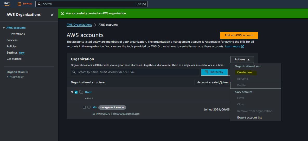Click the Root organizational unit folder icon

pyautogui.click(x=81, y=92)
